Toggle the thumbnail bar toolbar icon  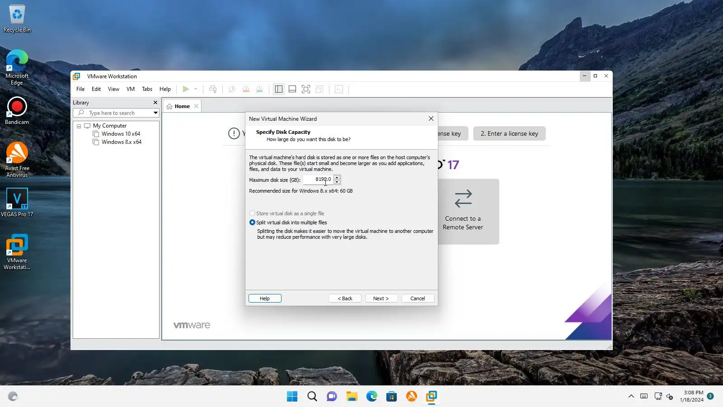pos(292,89)
